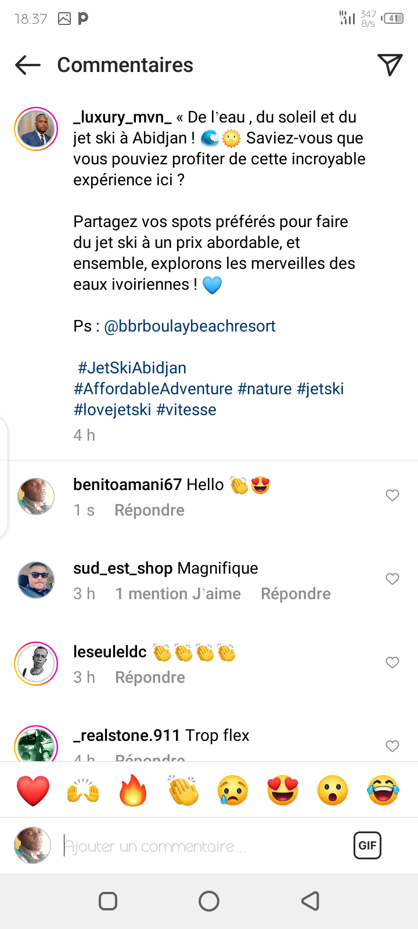Like leseuleldc's clapping comment
The image size is (418, 929).
[x=392, y=662]
